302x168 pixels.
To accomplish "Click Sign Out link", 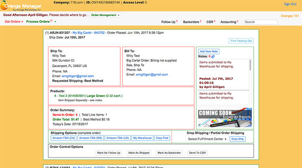I will tap(290, 4).
